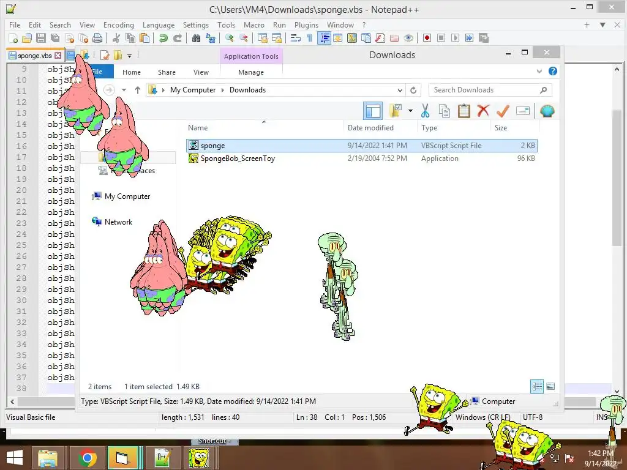
Task: Click the orange checkmark icon in Downloads toolbar
Action: coord(503,111)
